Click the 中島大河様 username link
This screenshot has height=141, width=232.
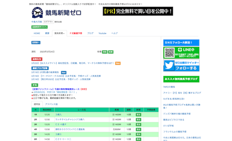tap(37, 22)
